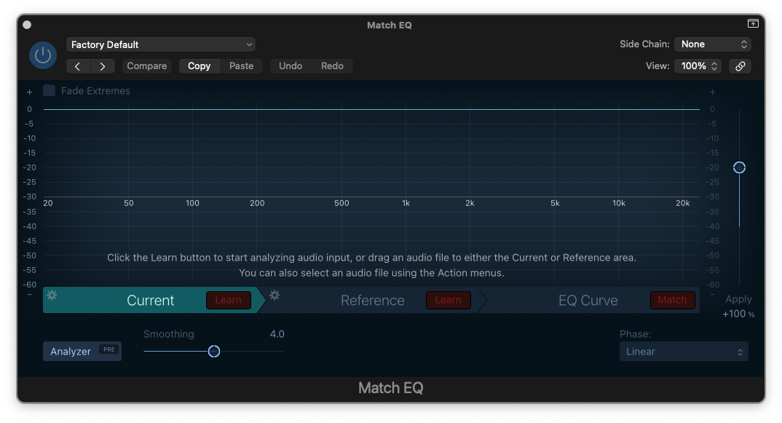Toggle the plugin power bypass button
This screenshot has height=423, width=782.
click(x=42, y=55)
